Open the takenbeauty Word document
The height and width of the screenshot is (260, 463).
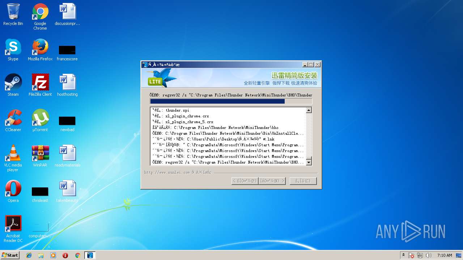pos(67,191)
